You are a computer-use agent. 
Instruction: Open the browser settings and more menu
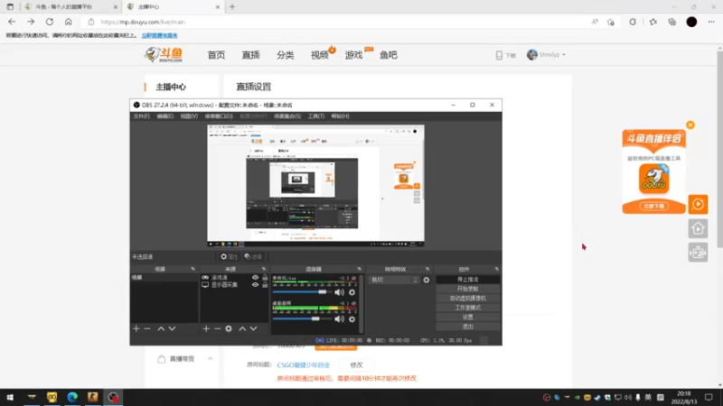coord(711,22)
